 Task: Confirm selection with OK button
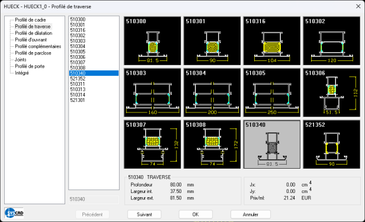(x=196, y=214)
